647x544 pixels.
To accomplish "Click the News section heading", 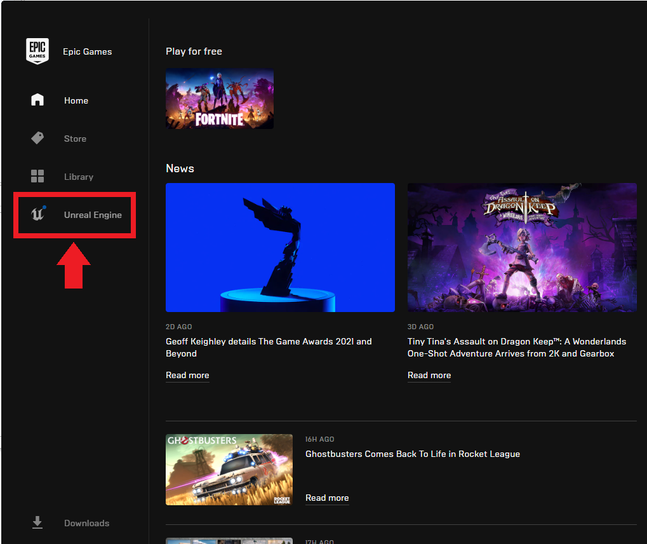I will coord(180,168).
